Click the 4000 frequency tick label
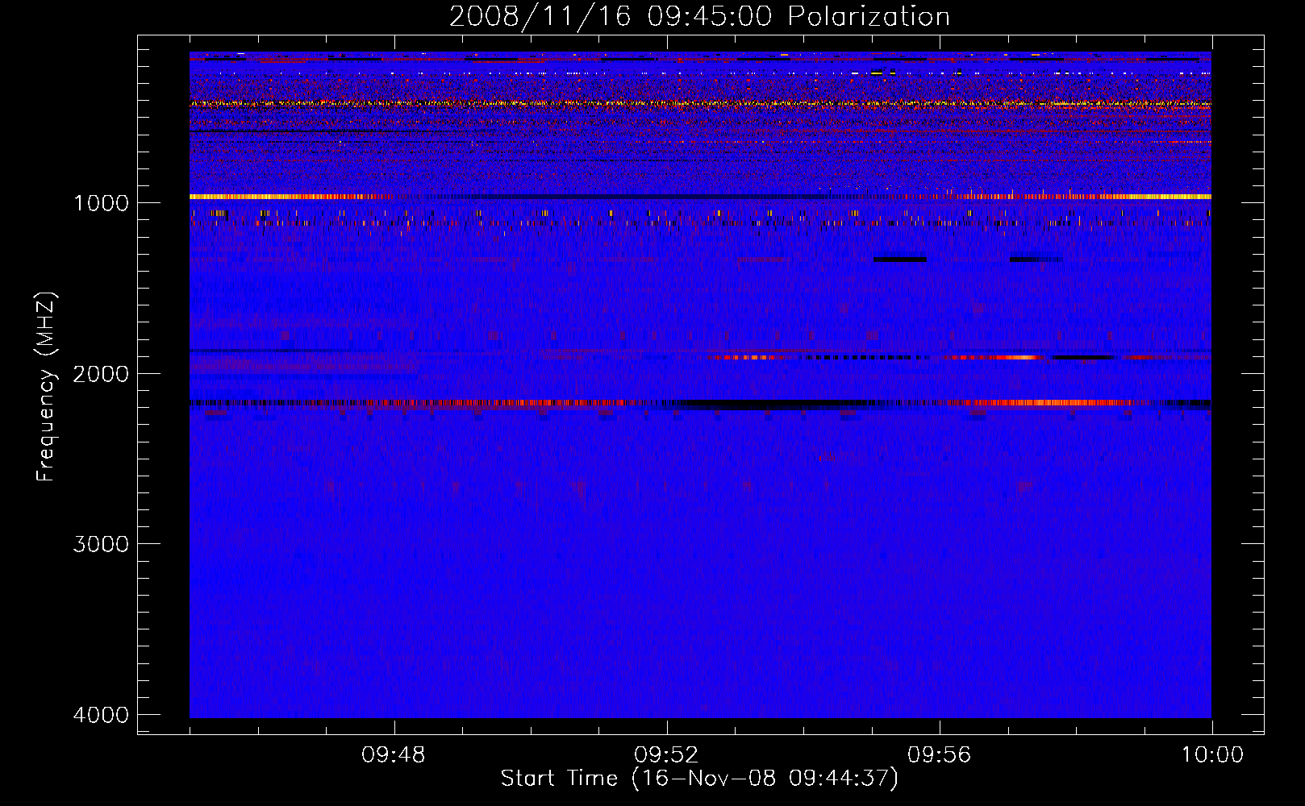1305x806 pixels. (x=101, y=715)
